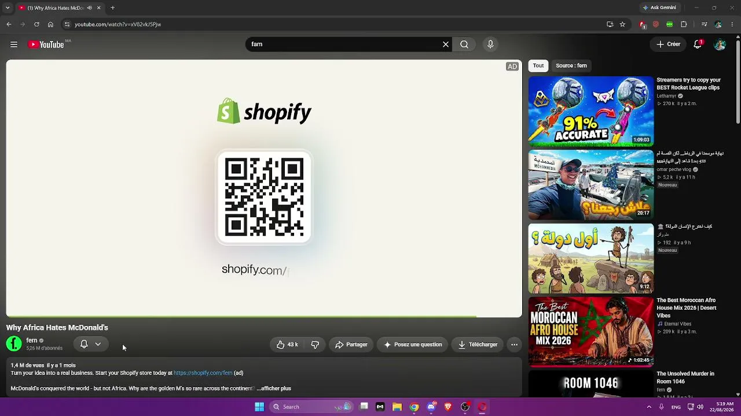Open the media control icon in the toolbar
This screenshot has height=416, width=741.
tap(704, 24)
